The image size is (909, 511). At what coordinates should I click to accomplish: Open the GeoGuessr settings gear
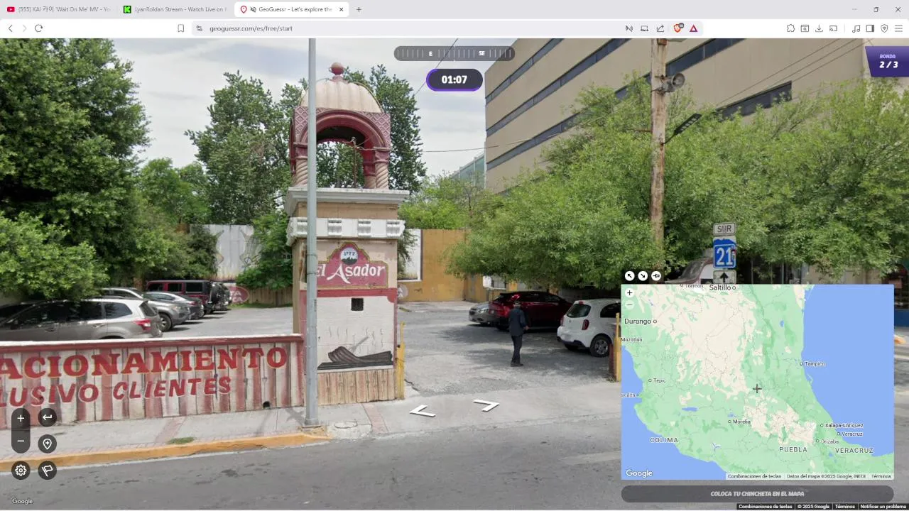21,470
